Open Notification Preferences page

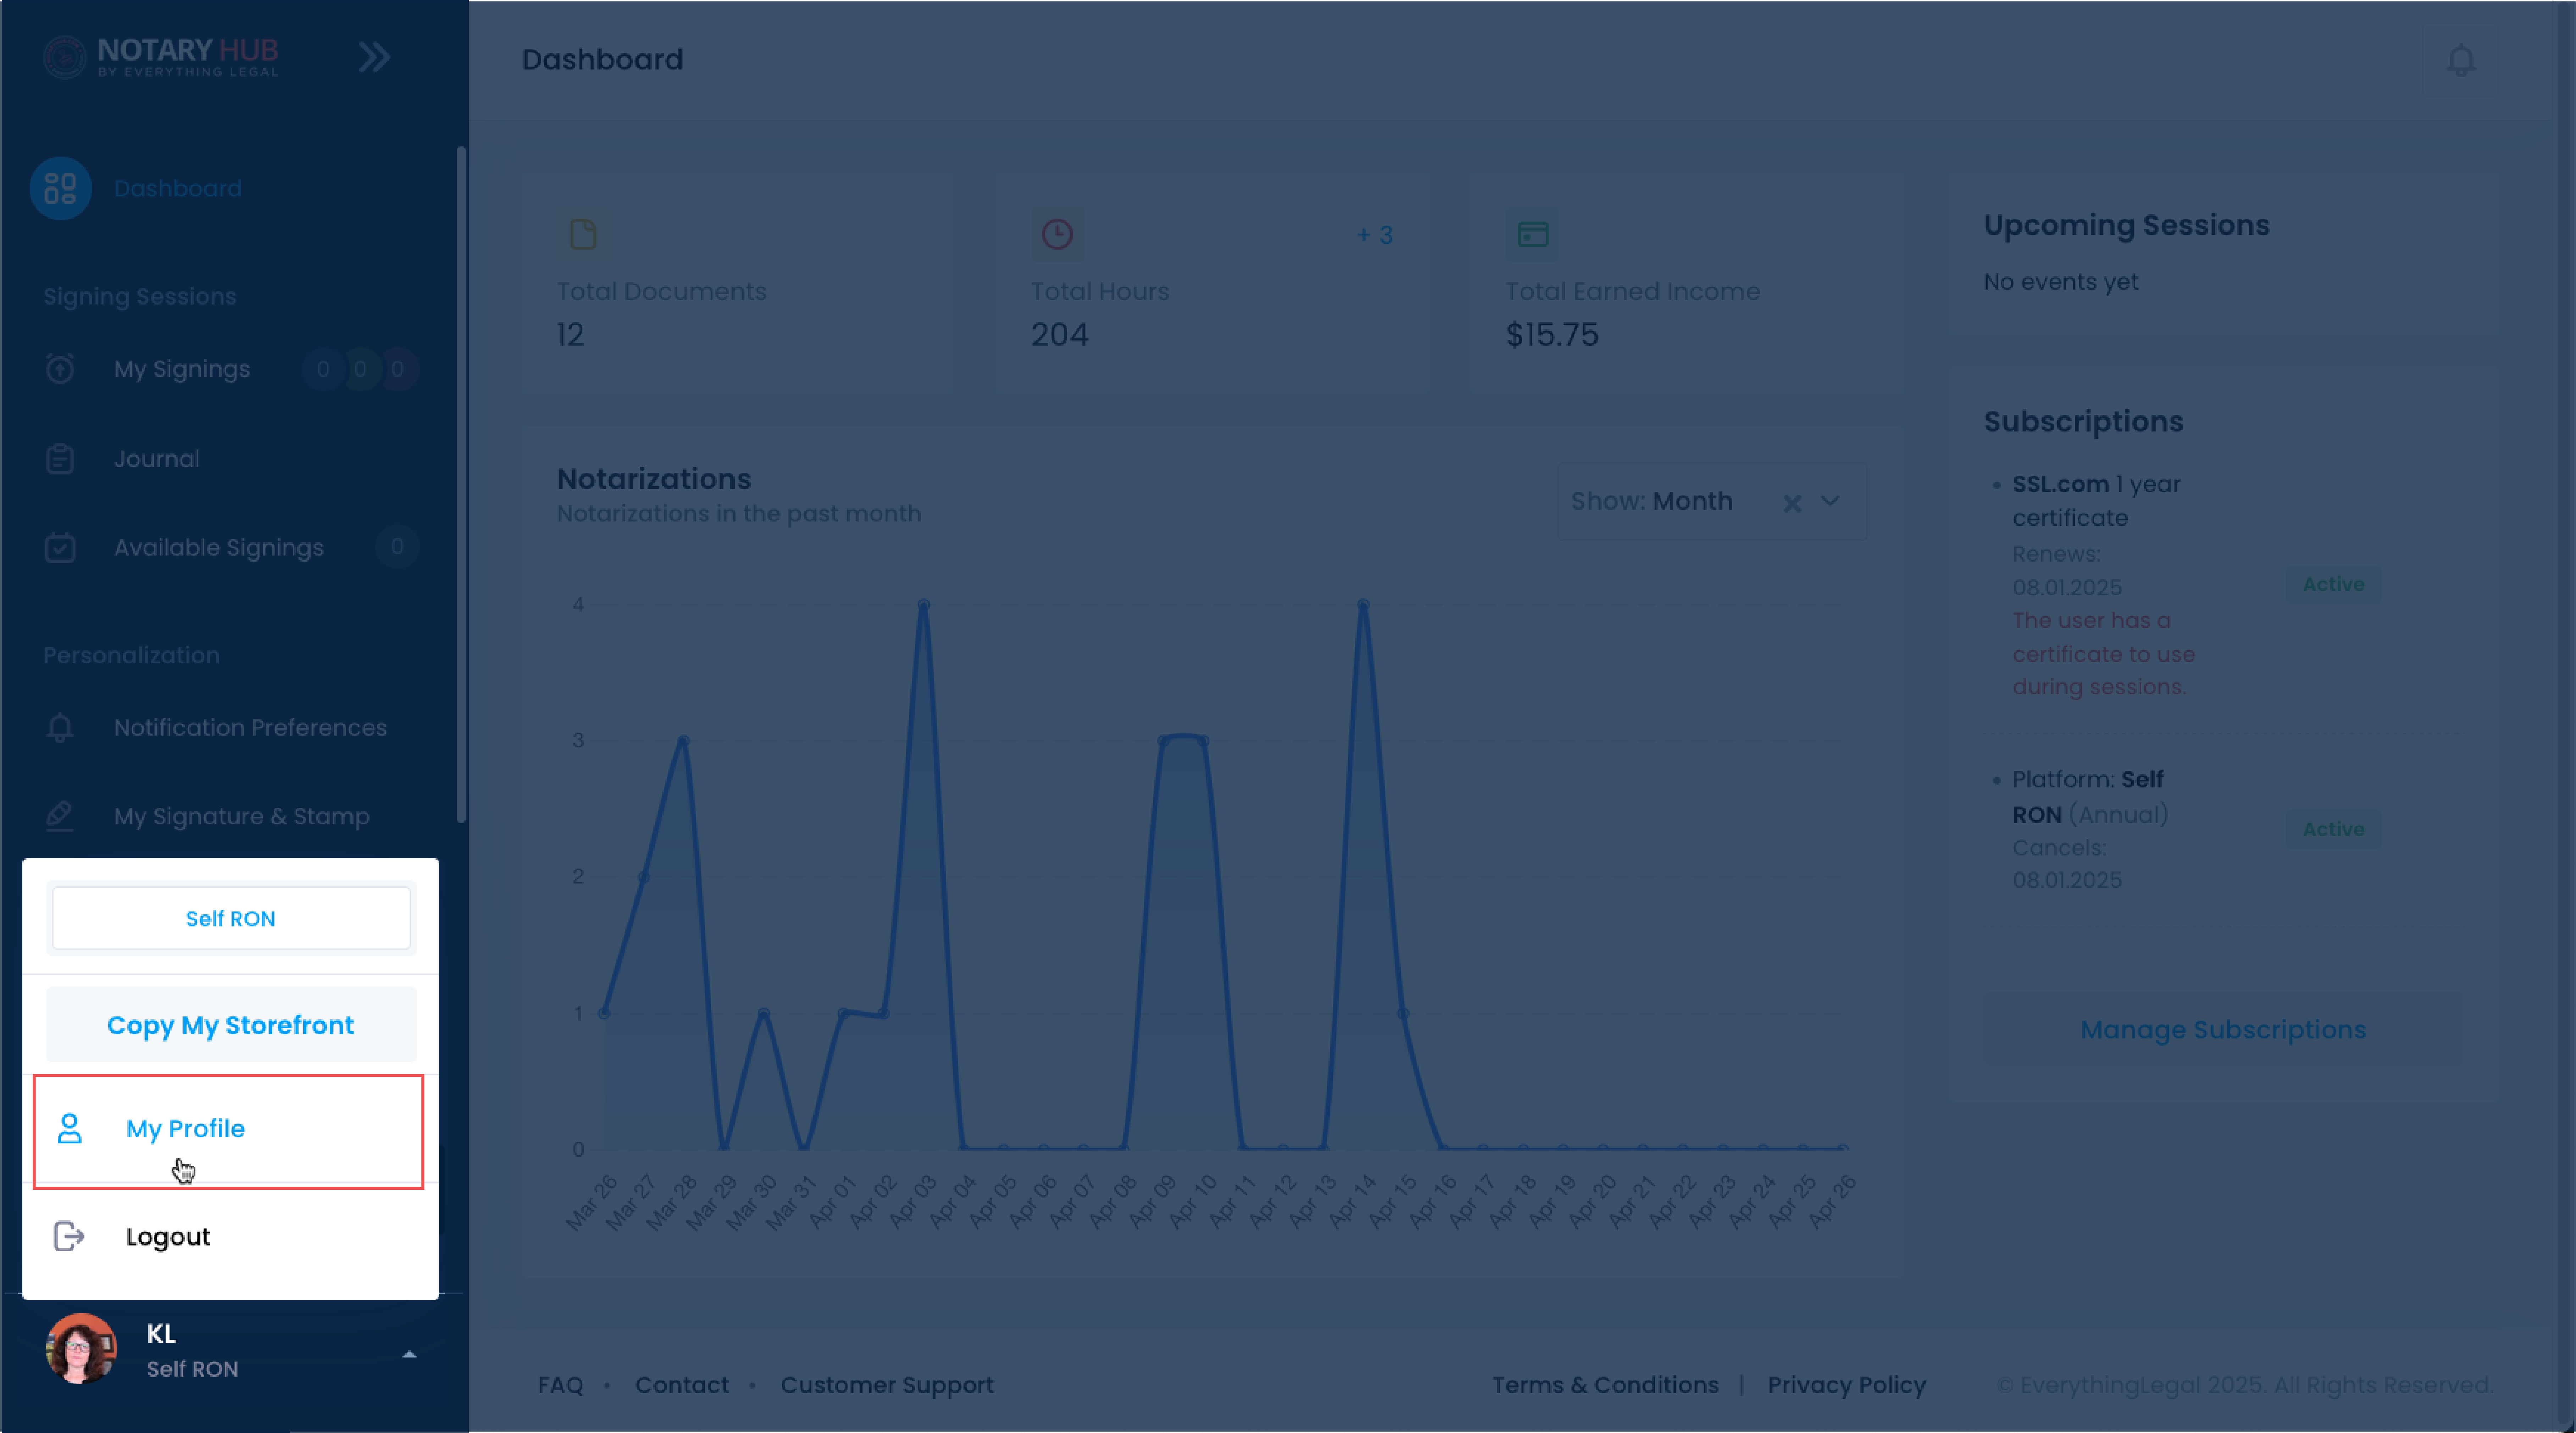(x=250, y=727)
